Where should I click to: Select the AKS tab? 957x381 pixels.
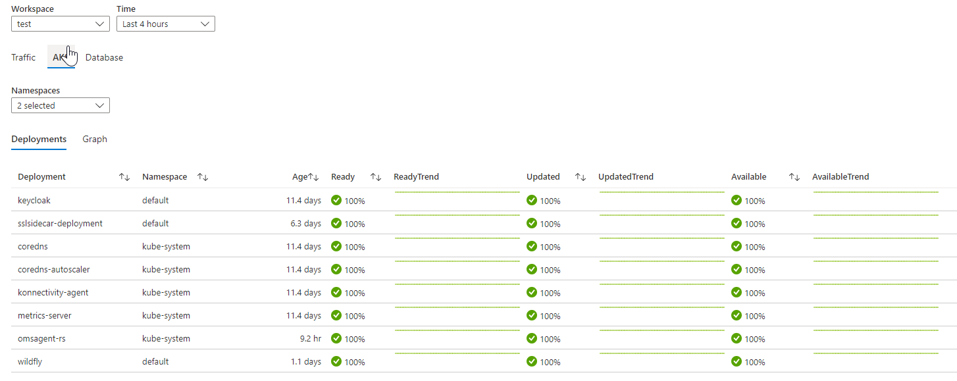pos(60,57)
